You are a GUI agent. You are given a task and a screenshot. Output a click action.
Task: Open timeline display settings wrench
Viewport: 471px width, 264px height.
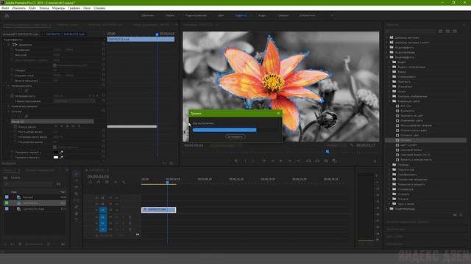(x=124, y=182)
